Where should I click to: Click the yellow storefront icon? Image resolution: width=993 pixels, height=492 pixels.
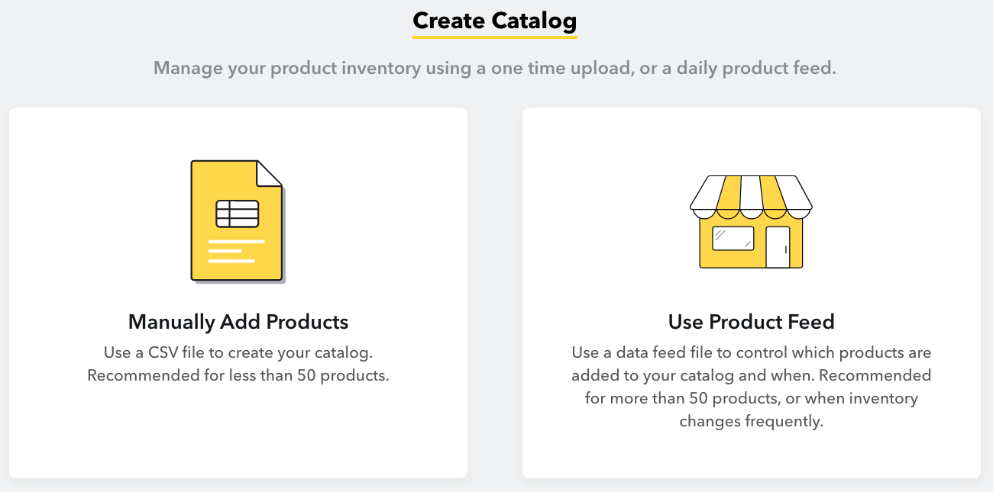(751, 221)
